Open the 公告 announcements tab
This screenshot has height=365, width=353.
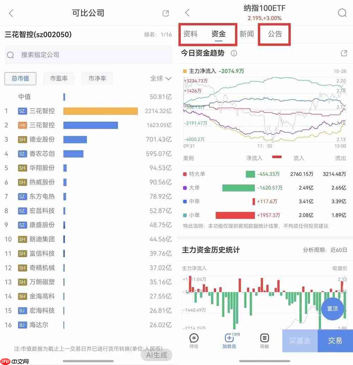tap(274, 34)
